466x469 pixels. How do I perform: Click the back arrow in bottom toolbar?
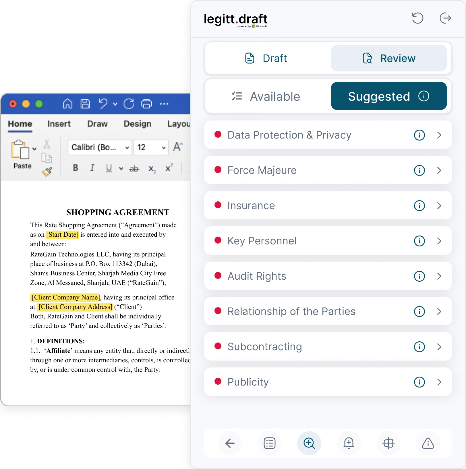[x=230, y=443]
